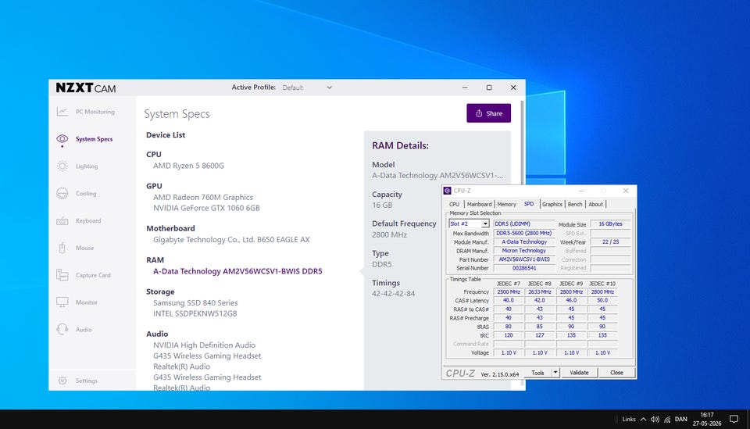
Task: Click the Close button in CPU-Z
Action: [x=616, y=373]
